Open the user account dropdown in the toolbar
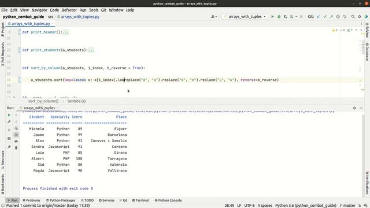 (x=214, y=17)
